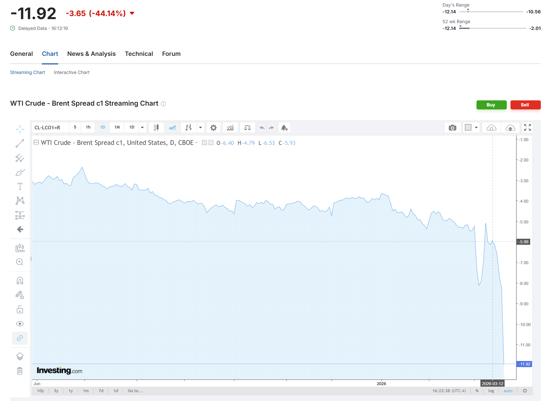Viewport: 541px width, 401px height.
Task: Click the layout color square swatch
Action: (x=468, y=128)
